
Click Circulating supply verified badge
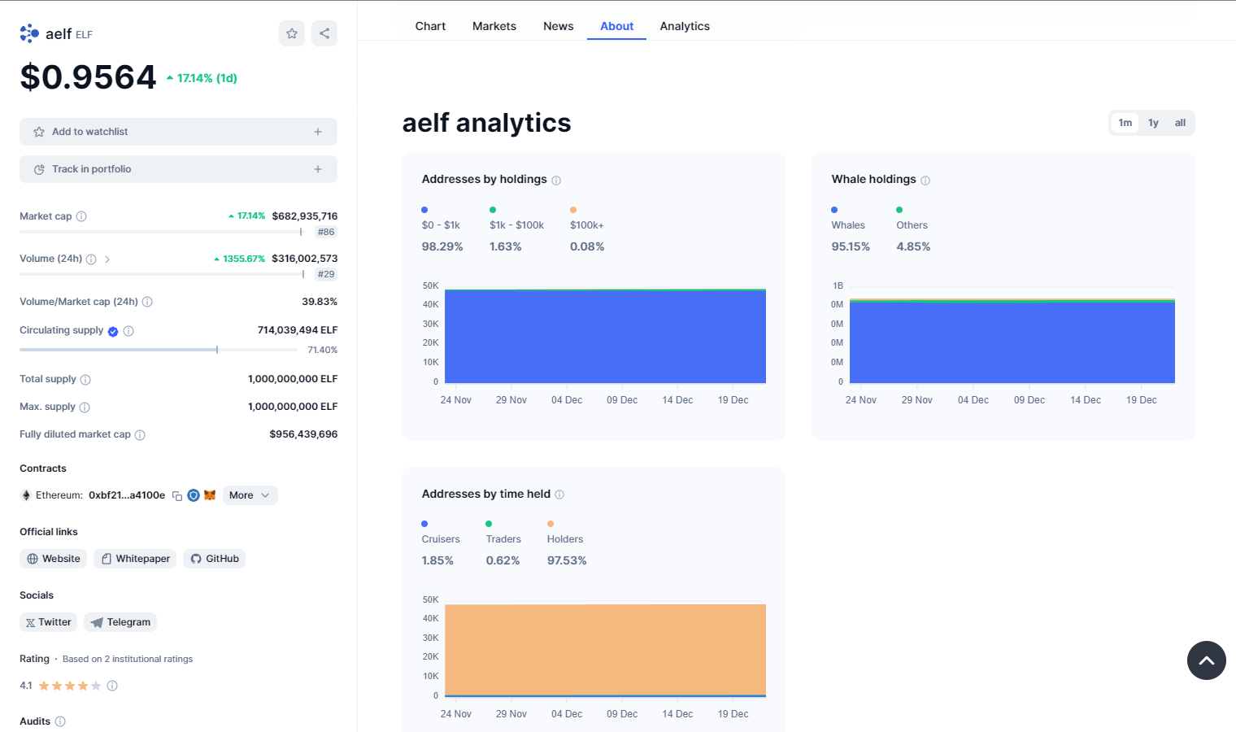point(113,331)
